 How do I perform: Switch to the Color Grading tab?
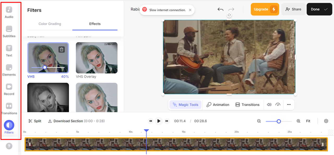point(50,24)
